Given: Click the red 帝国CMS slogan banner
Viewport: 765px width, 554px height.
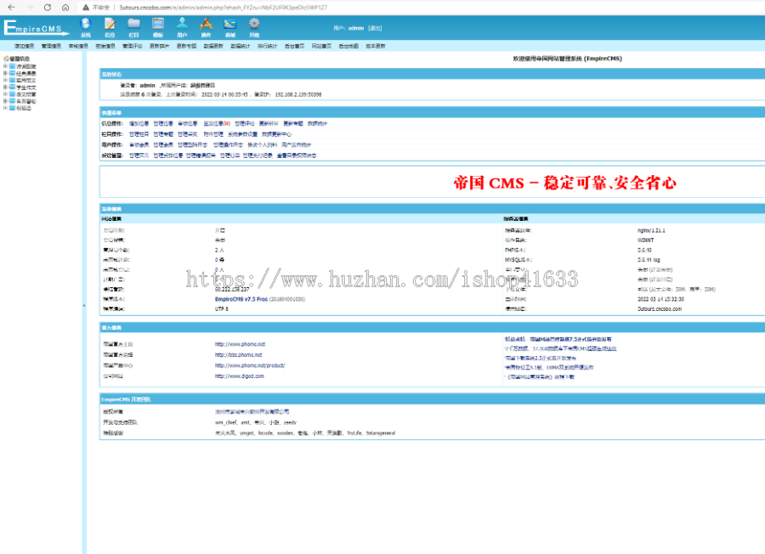Looking at the screenshot, I should click(x=565, y=183).
